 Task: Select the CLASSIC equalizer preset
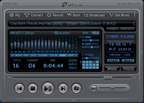[43, 55]
